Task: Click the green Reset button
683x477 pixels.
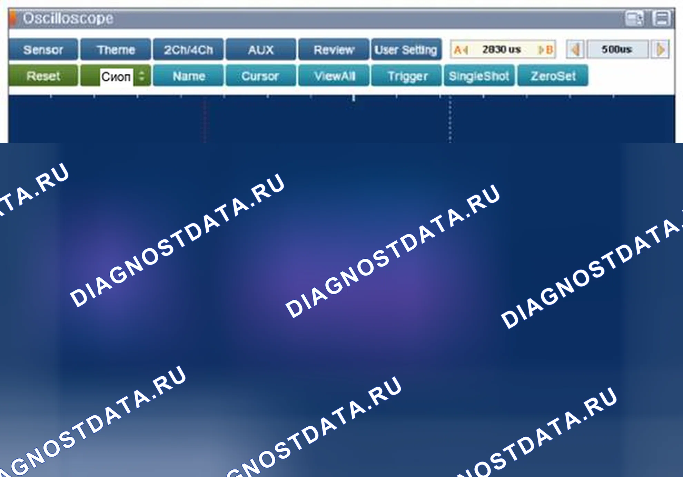Action: pos(43,76)
